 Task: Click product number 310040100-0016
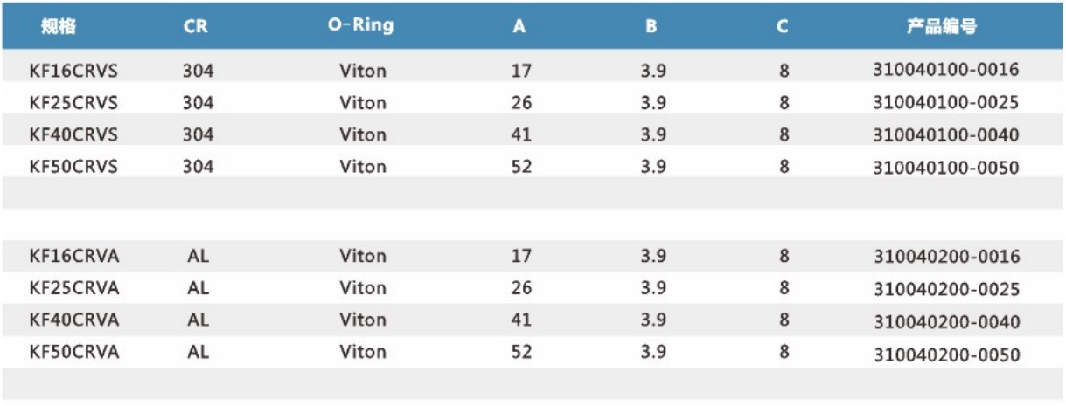[946, 71]
